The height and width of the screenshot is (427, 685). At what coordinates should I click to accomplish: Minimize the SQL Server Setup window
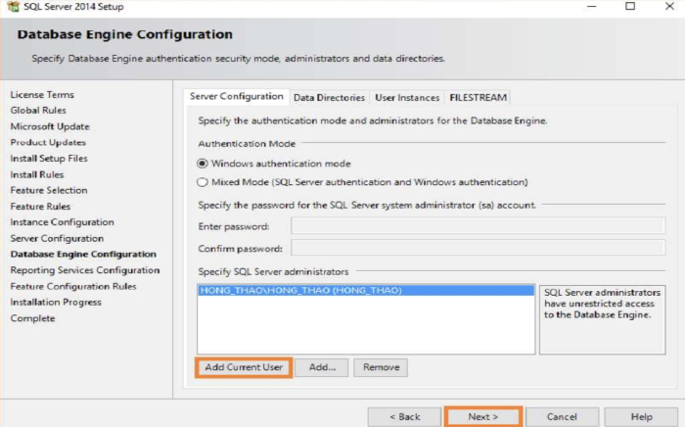click(591, 6)
